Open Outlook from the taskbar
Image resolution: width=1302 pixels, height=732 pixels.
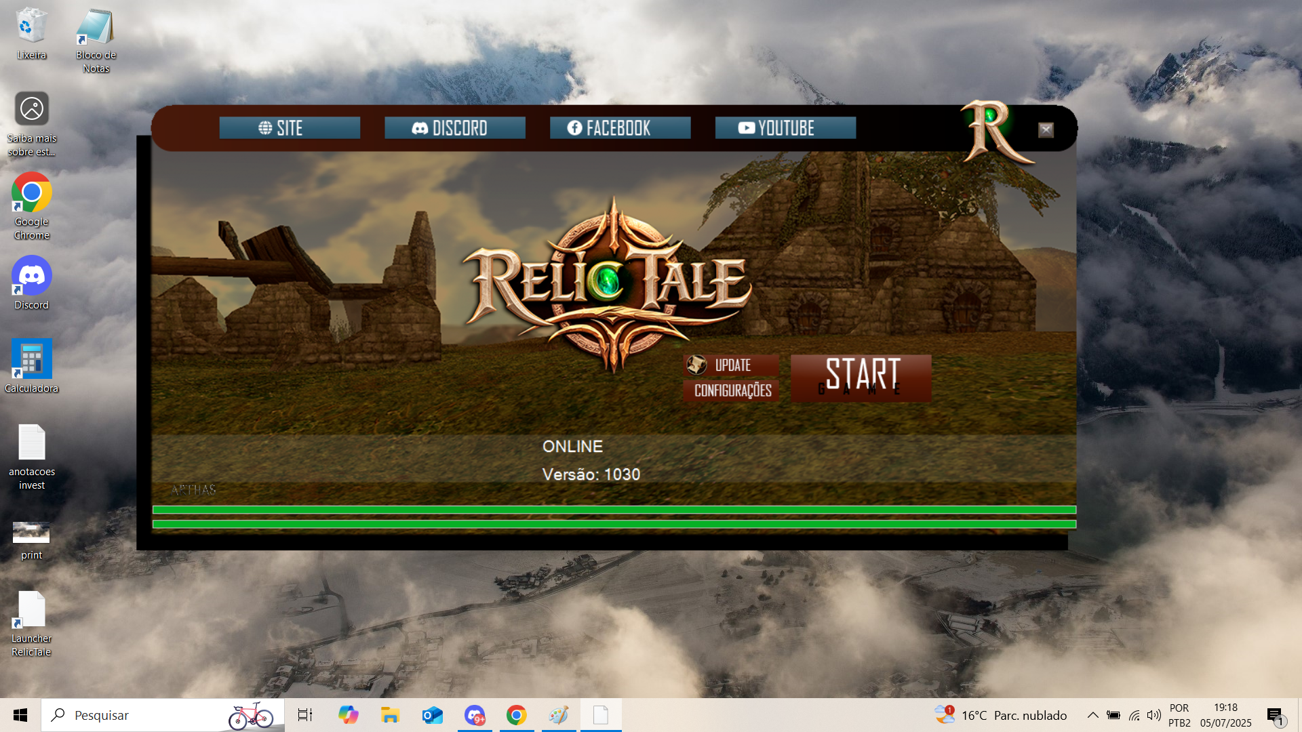[432, 715]
